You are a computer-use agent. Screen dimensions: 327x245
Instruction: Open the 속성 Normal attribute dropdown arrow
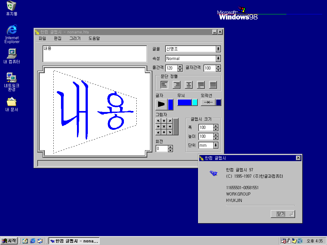pyautogui.click(x=218, y=59)
